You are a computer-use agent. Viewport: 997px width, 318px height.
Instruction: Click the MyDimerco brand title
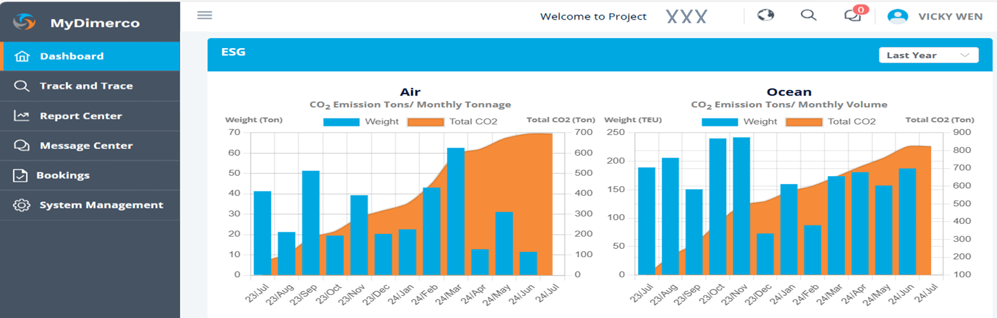[x=95, y=23]
